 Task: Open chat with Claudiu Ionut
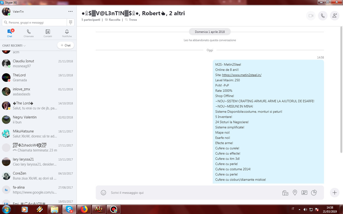[38, 63]
